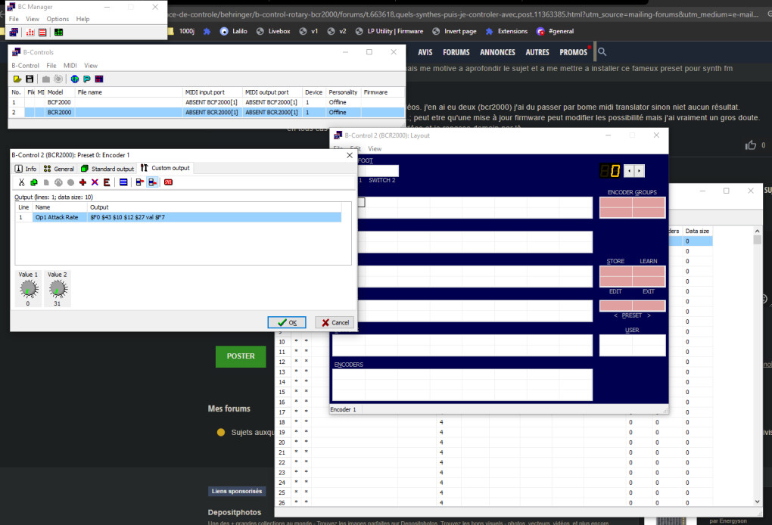Click the first red-arrow move icon in encoder toolbar
Image resolution: width=772 pixels, height=525 pixels.
(140, 182)
